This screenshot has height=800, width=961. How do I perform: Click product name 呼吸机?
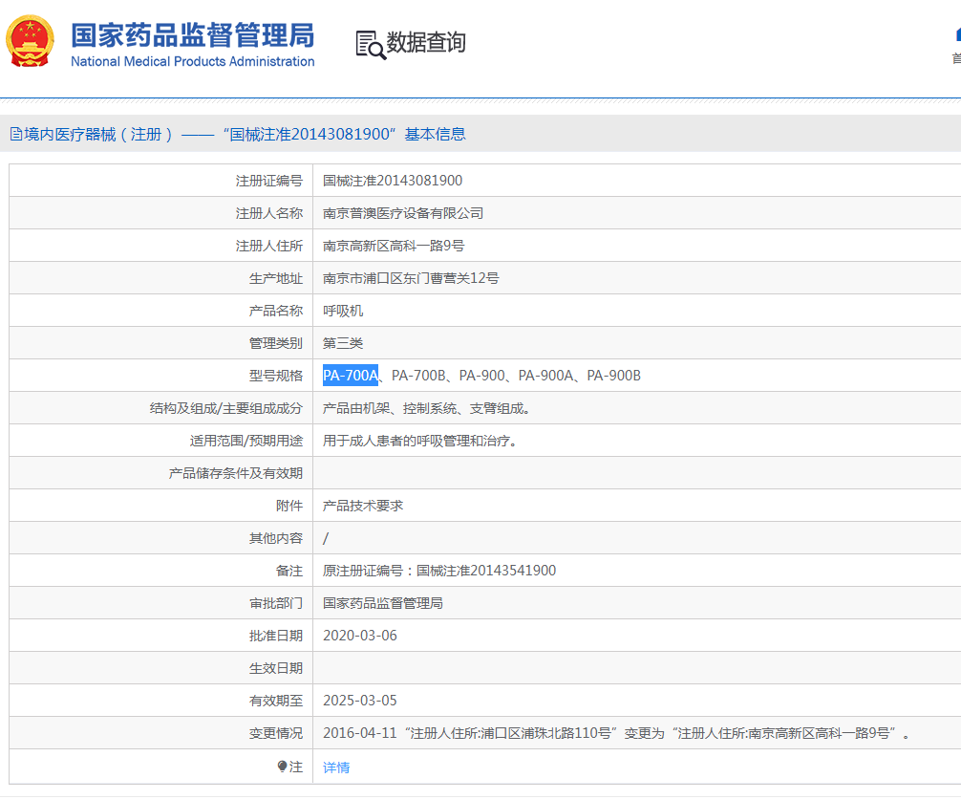(x=343, y=311)
